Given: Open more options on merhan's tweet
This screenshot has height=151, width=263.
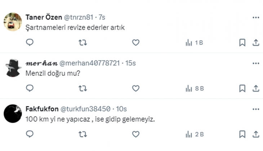Looking at the screenshot, I should (256, 63).
